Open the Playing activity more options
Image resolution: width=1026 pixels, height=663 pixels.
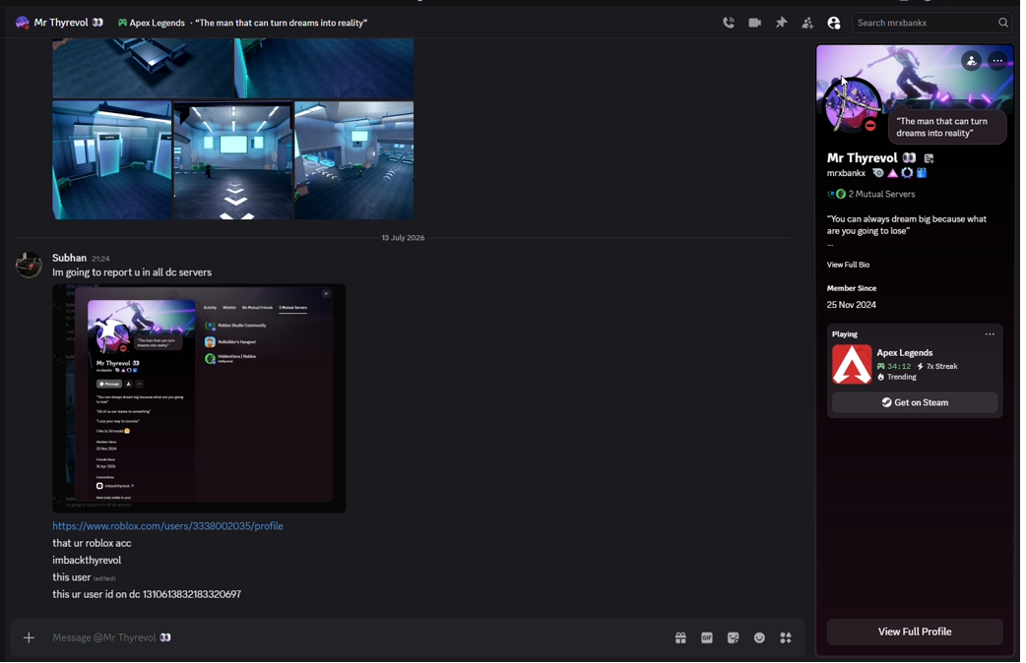coord(990,334)
